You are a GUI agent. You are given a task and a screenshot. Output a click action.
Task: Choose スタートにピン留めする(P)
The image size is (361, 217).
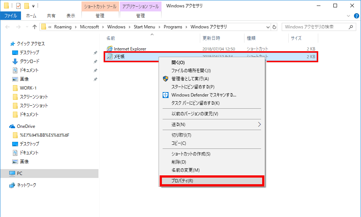(x=212, y=87)
